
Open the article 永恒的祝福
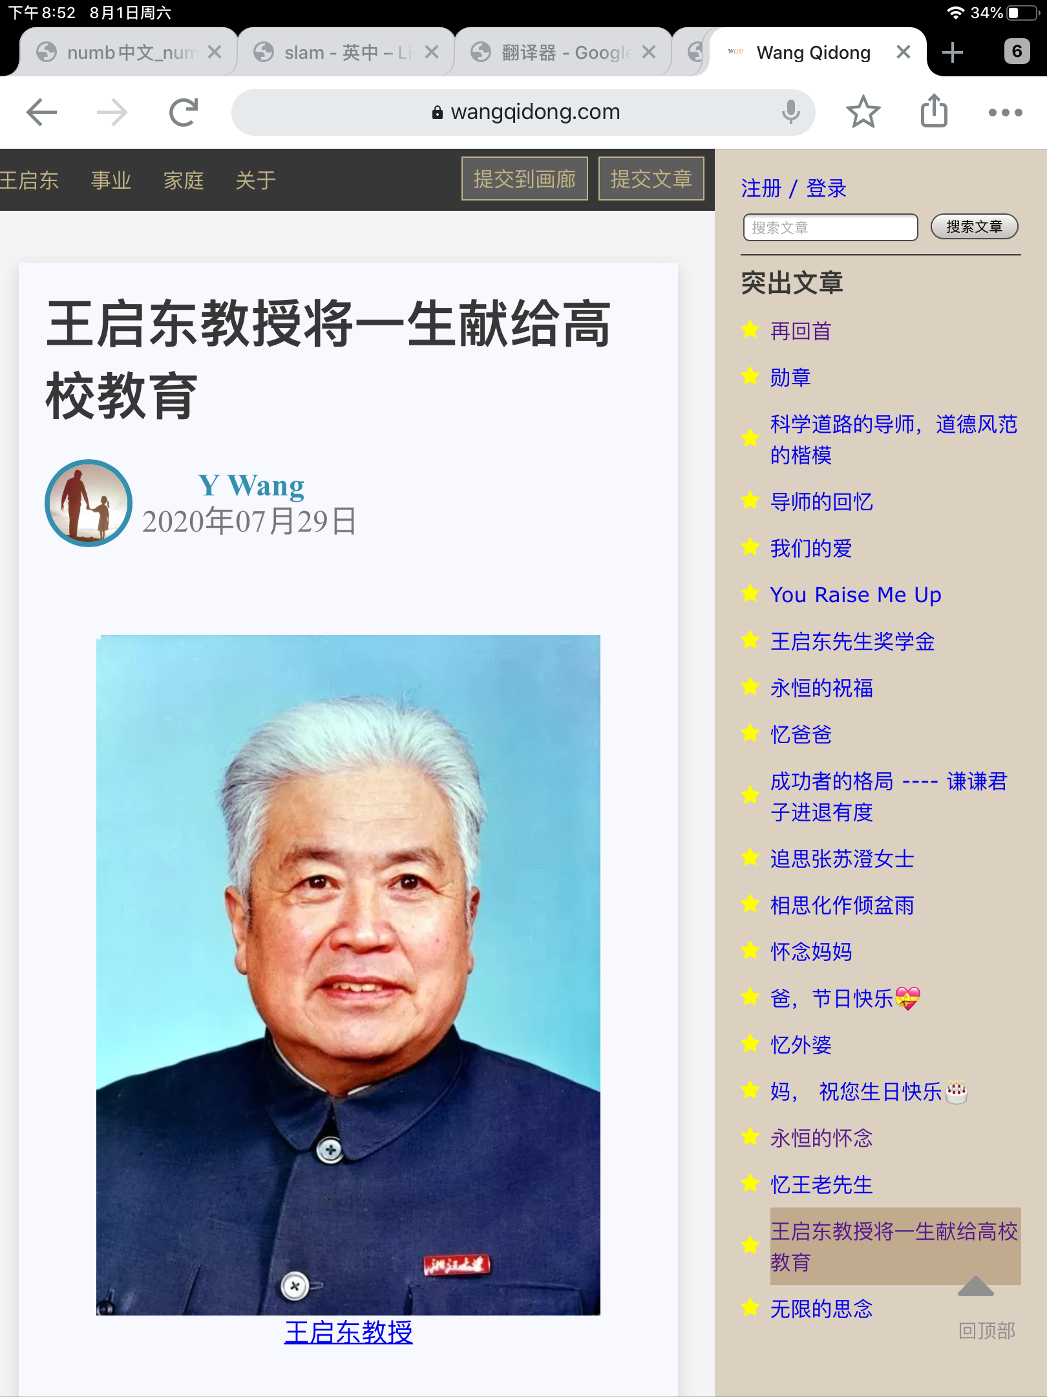tap(821, 688)
